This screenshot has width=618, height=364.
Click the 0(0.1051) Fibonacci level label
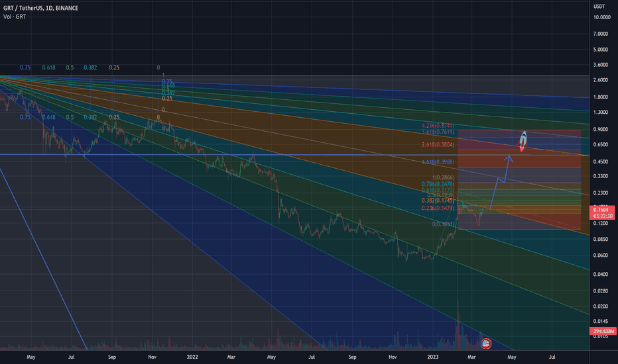443,224
